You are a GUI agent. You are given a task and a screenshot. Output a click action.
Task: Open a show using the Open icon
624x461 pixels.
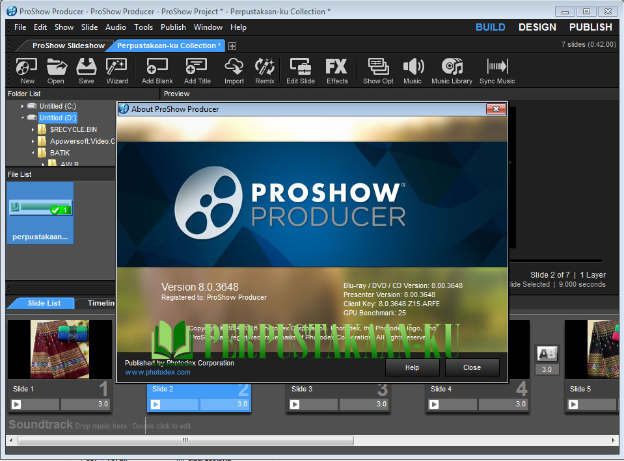point(56,71)
